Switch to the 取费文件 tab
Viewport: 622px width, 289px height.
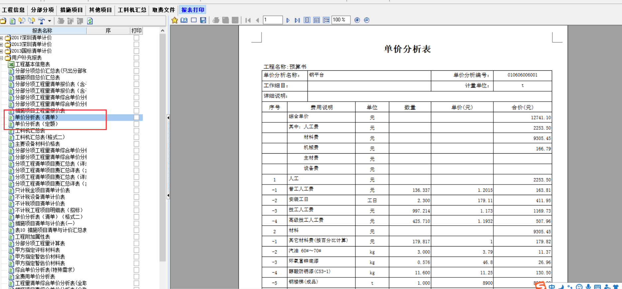[x=164, y=10]
